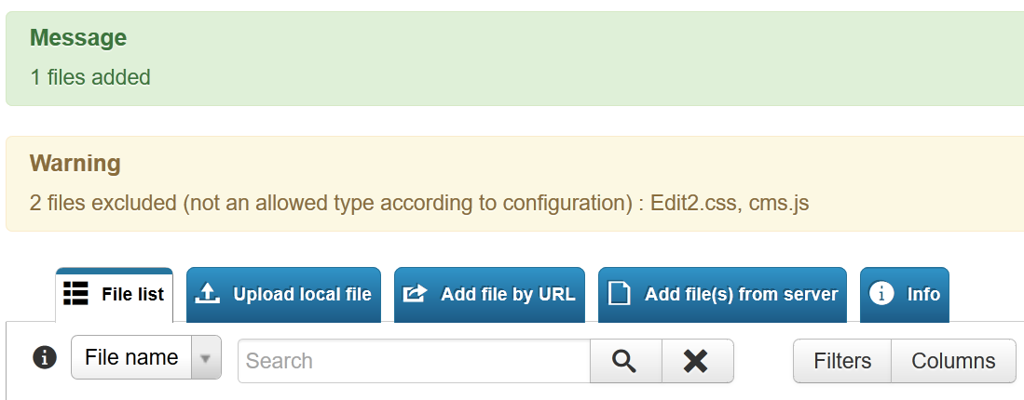This screenshot has width=1024, height=400.
Task: Click the upload arrow icon
Action: pos(208,294)
